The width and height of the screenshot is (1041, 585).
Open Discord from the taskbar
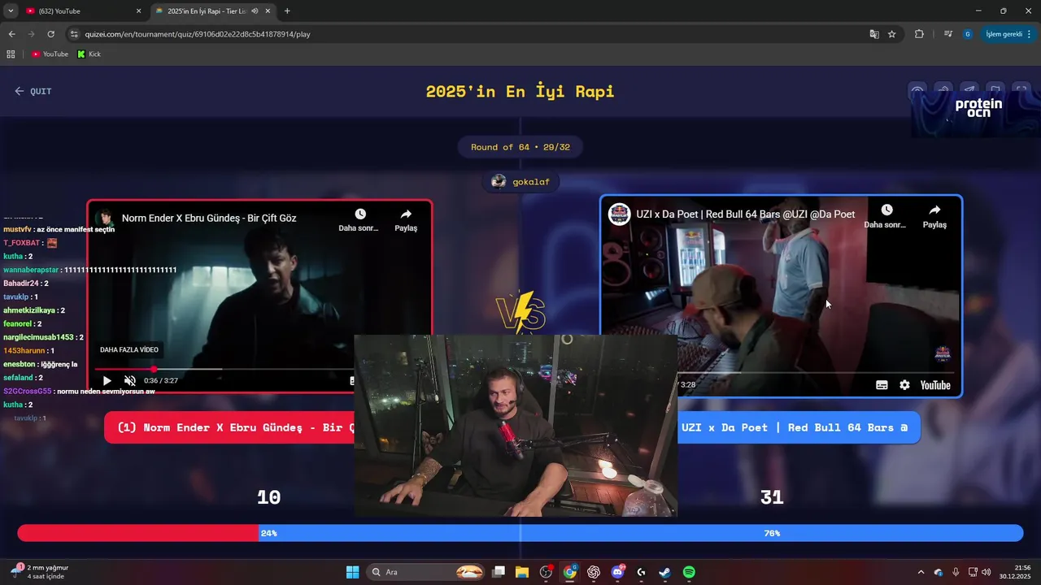point(617,572)
